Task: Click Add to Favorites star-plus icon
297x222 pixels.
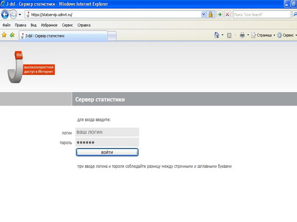Action: [12, 35]
